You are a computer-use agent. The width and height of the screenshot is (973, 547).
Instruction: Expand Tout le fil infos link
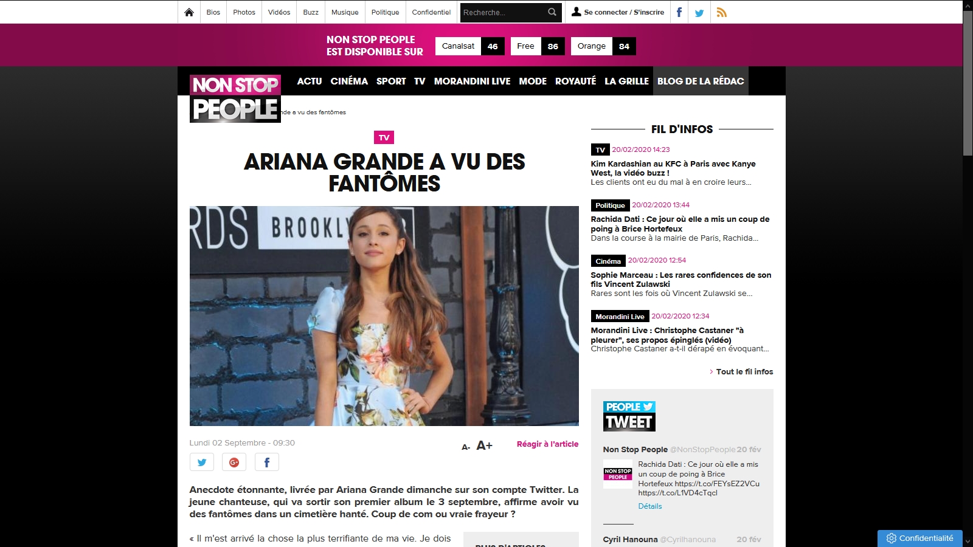(741, 371)
